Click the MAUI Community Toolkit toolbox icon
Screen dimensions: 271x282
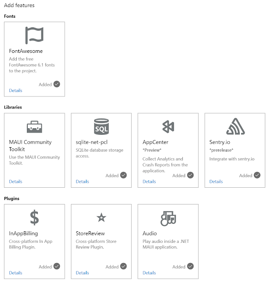[34, 127]
